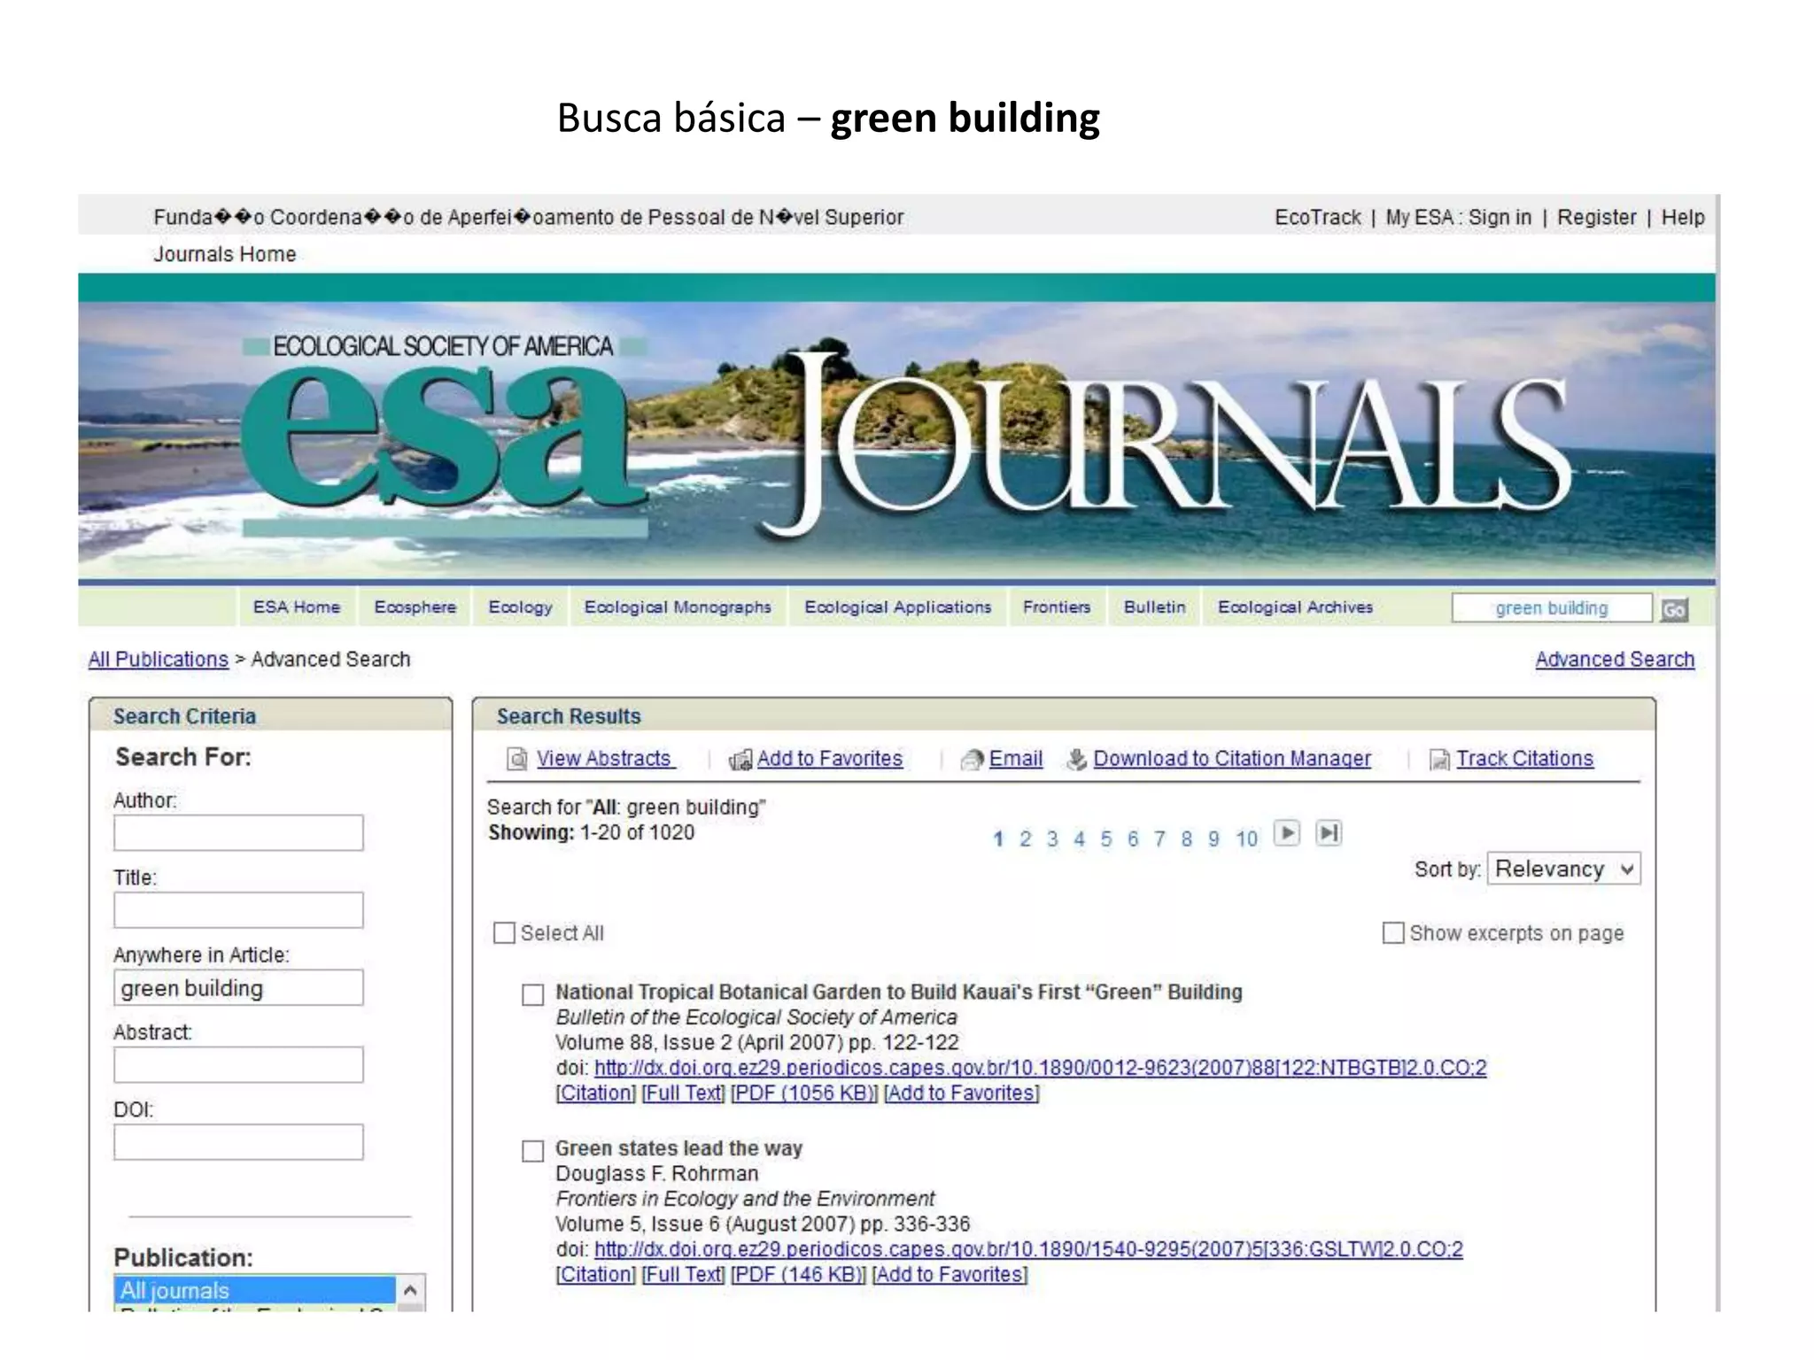Open PDF (1056 KB) link
Image resolution: width=1814 pixels, height=1360 pixels.
[x=804, y=1093]
